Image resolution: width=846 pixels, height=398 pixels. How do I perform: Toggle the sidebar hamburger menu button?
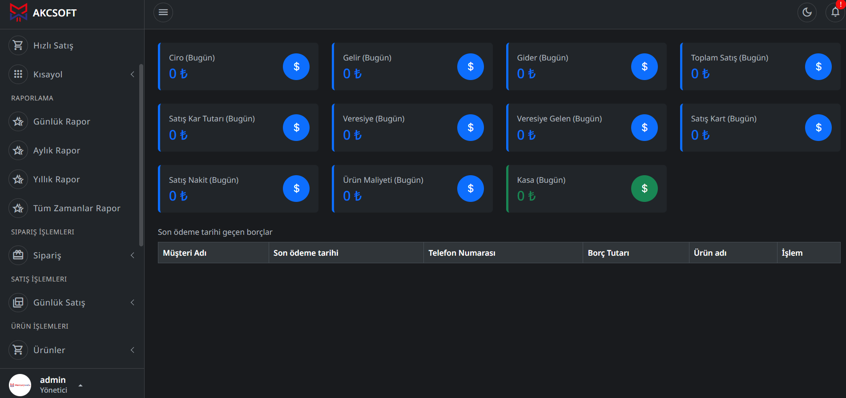[163, 12]
